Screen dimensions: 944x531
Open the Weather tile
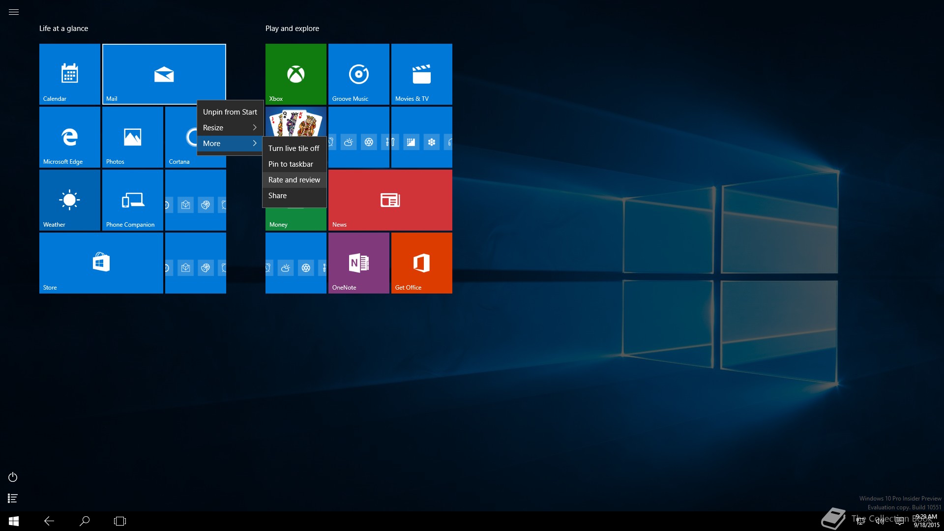70,200
